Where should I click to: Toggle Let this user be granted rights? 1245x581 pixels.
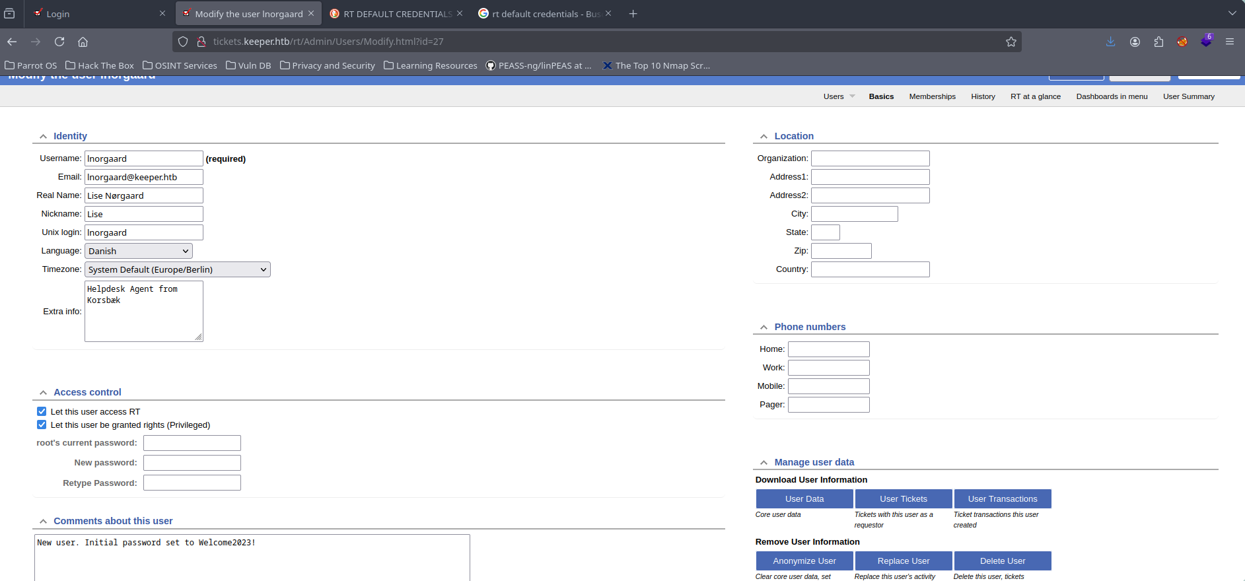[42, 425]
